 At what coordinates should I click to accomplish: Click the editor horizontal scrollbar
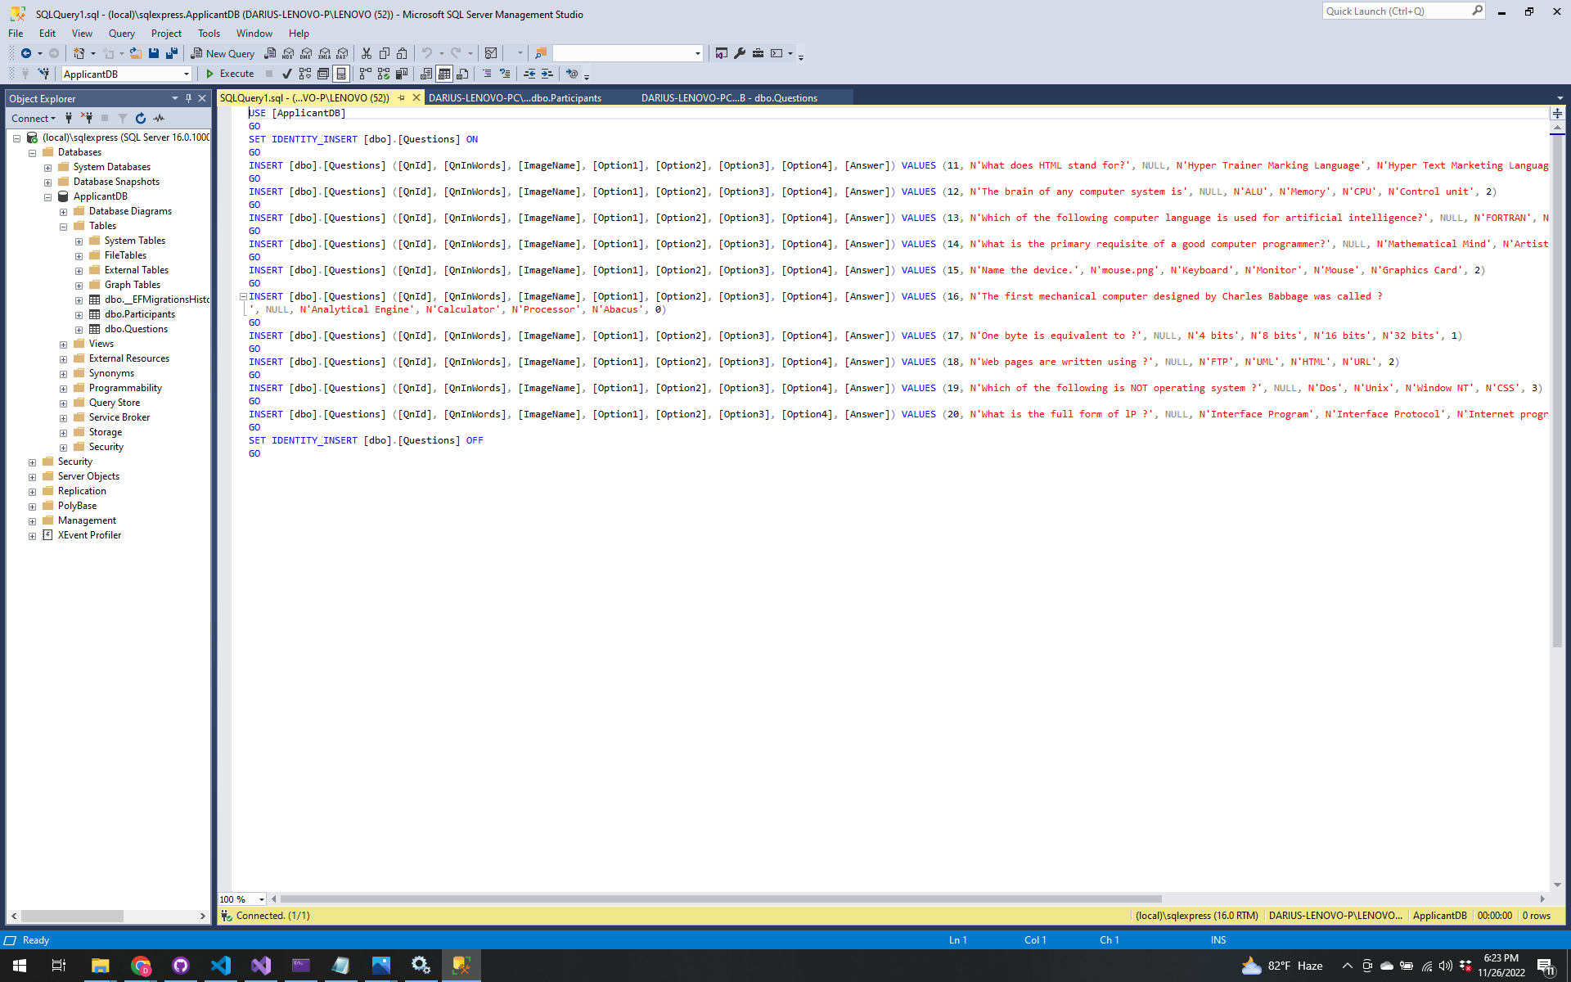click(720, 899)
